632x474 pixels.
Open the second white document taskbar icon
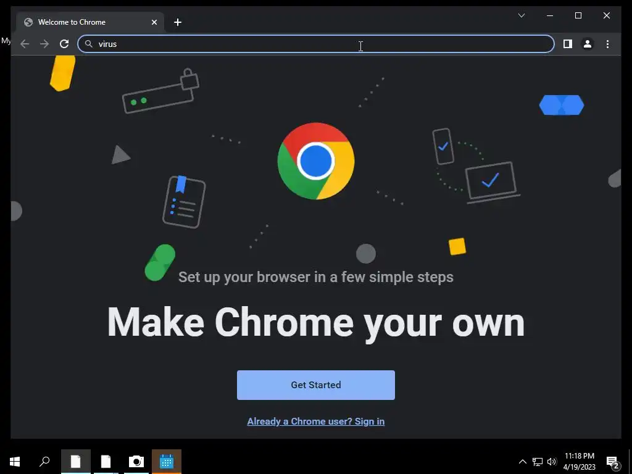106,462
